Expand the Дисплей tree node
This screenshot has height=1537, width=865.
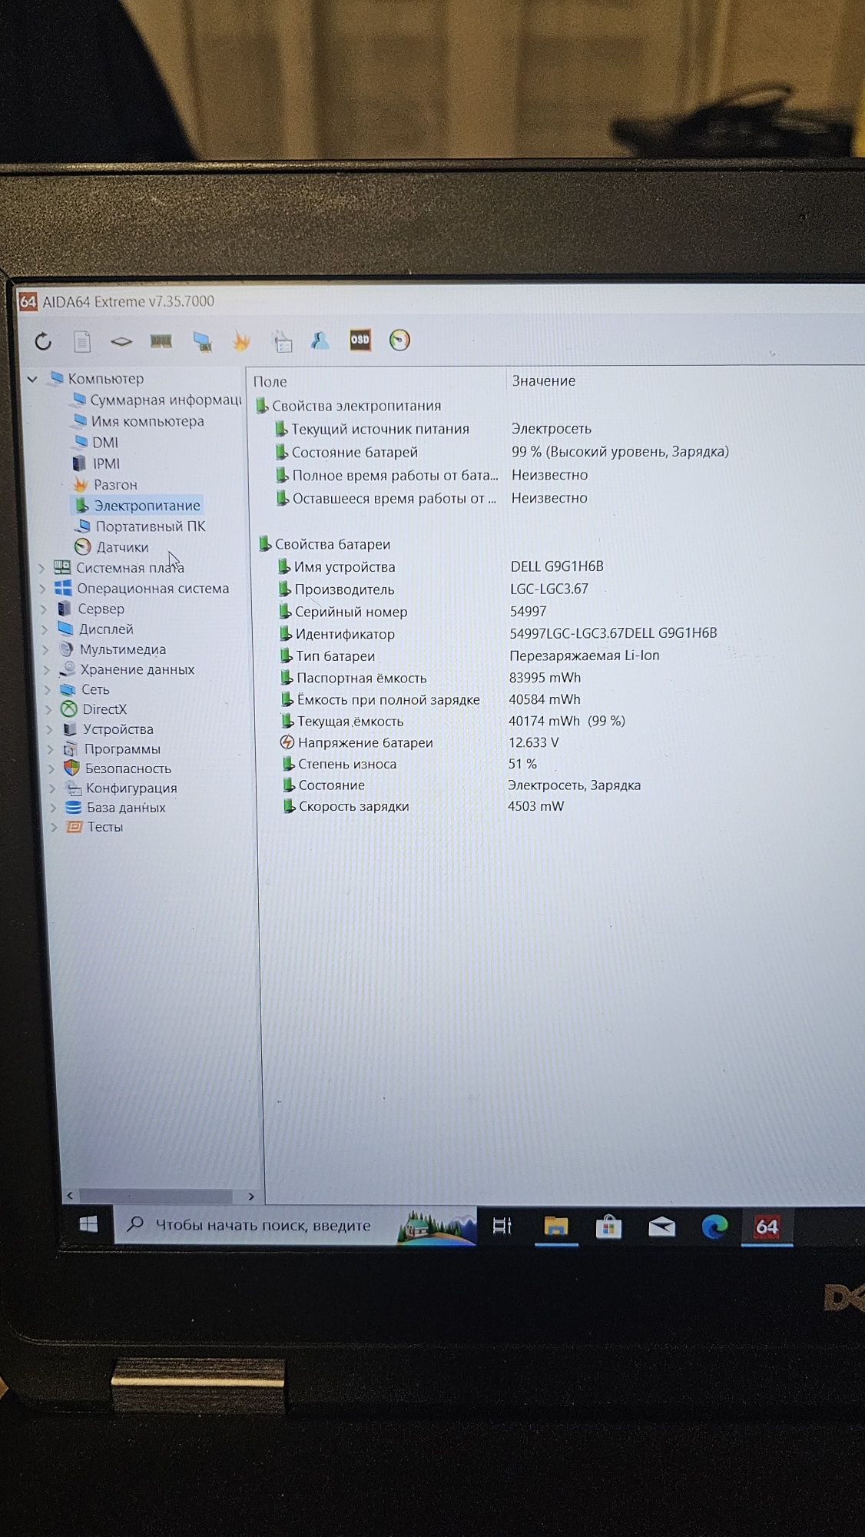pyautogui.click(x=45, y=629)
